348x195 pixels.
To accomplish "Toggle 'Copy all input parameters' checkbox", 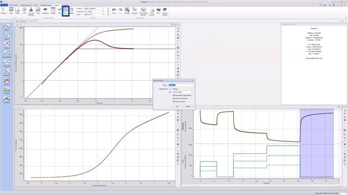I will tap(173, 95).
